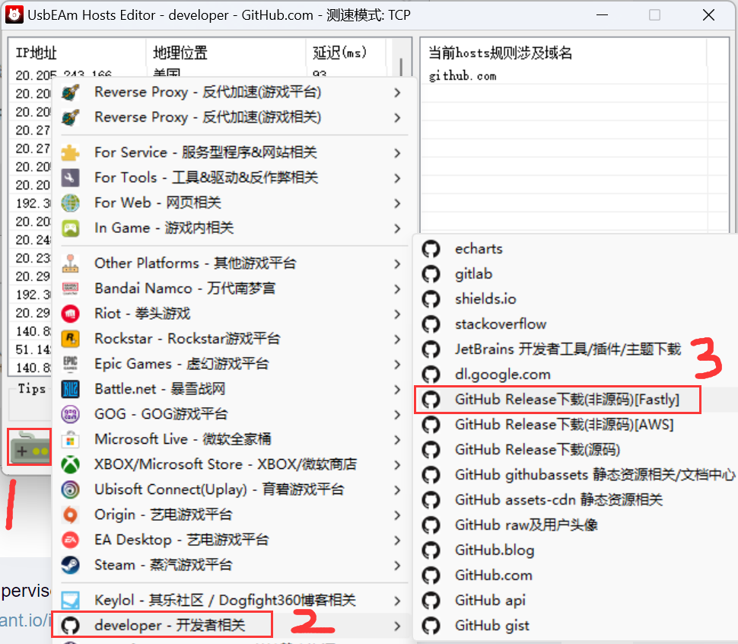This screenshot has height=644, width=738.
Task: Click the EA Desktop red icon
Action: coord(71,540)
